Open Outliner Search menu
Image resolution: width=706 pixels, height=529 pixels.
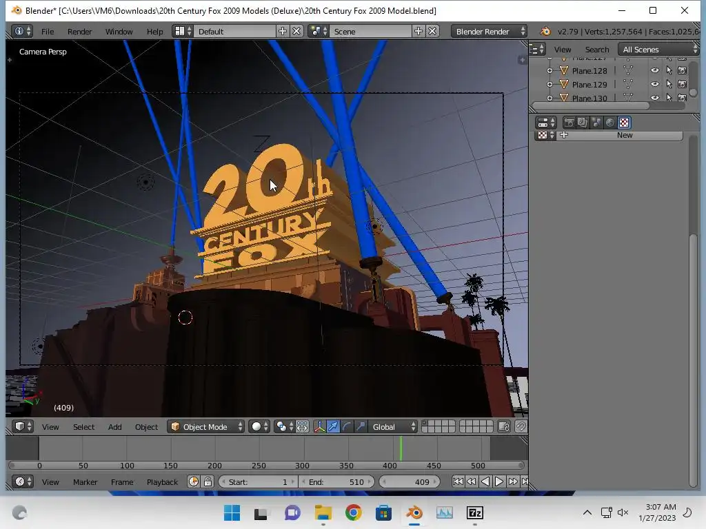pos(596,50)
